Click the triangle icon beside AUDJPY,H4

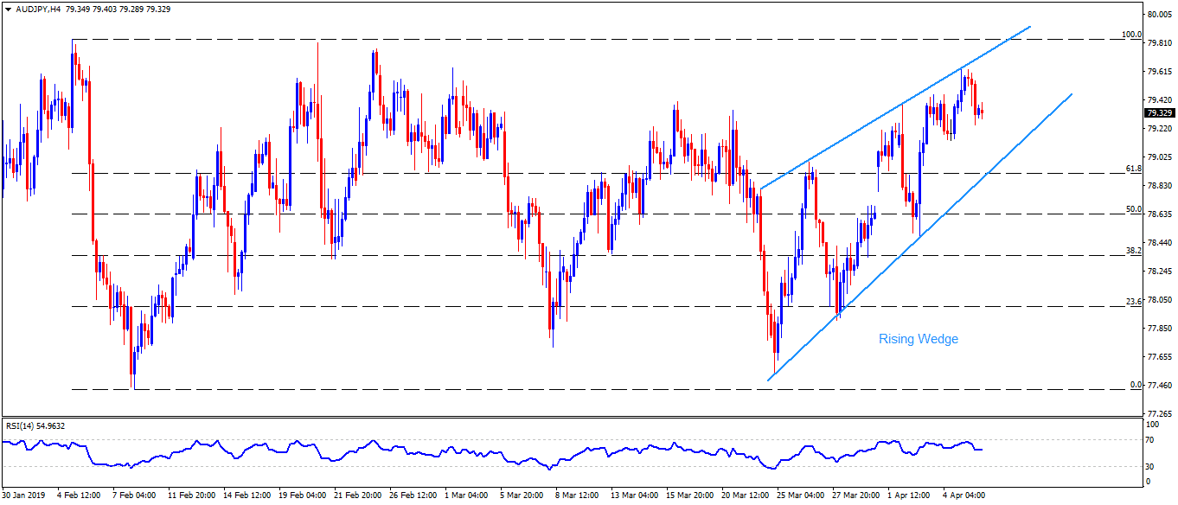(x=8, y=8)
